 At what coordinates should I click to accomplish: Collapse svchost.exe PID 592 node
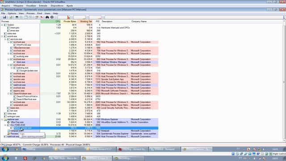pos(8,42)
